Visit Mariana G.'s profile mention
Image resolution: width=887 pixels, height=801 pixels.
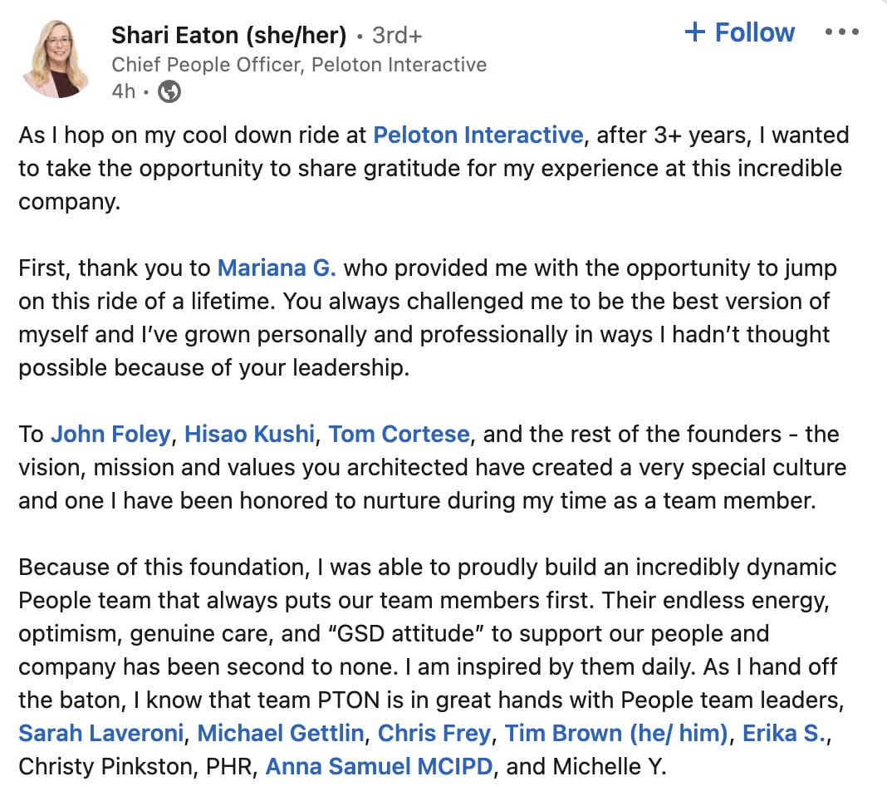[277, 268]
